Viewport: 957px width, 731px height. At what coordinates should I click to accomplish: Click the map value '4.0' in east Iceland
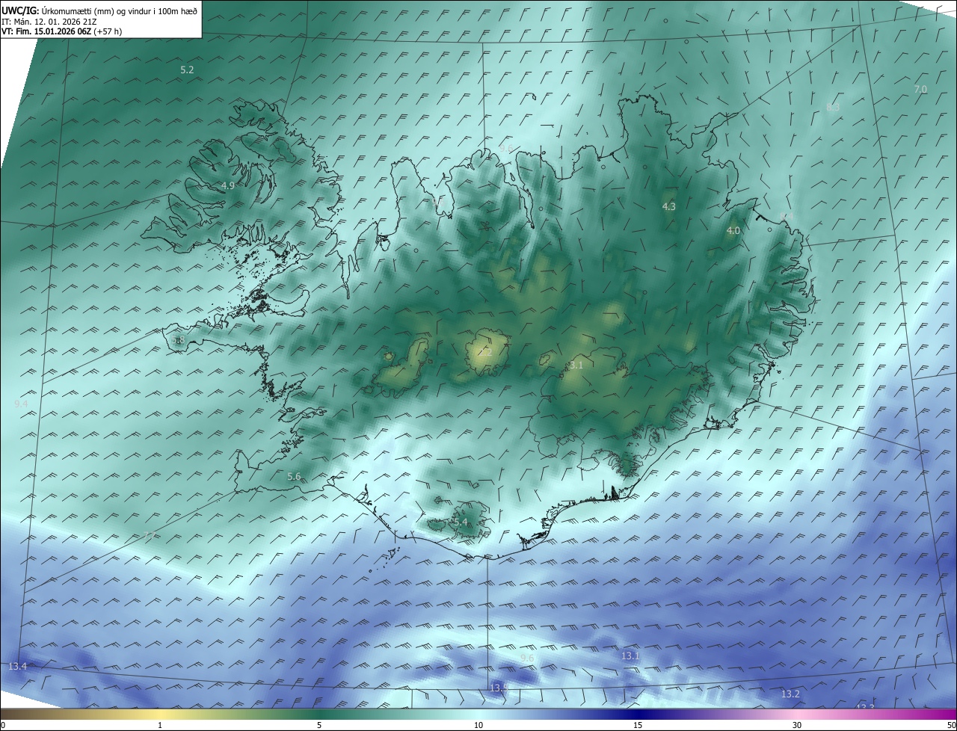(733, 231)
